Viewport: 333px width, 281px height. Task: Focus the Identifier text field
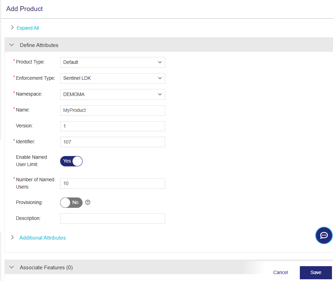112,142
